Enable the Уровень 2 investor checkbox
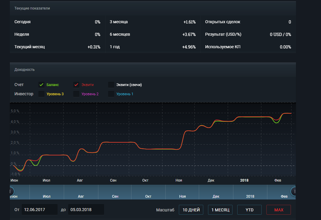Viewport: 321px width, 220px height. coord(76,94)
